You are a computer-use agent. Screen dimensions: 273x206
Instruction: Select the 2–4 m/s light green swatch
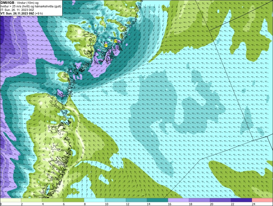31,200
